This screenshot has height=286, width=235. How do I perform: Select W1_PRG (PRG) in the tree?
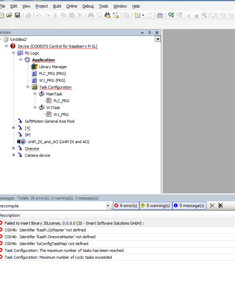click(52, 80)
